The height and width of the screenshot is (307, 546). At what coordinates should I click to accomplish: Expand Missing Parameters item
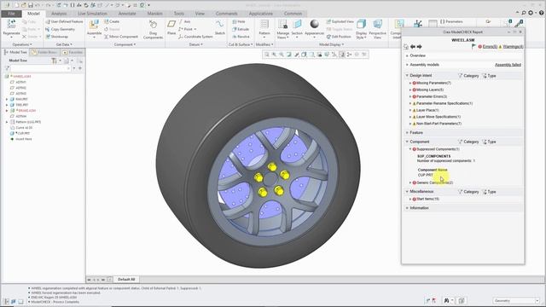410,84
